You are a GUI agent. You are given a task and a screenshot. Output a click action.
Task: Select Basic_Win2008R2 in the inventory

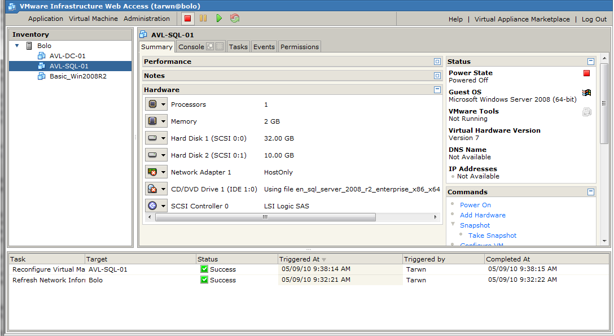(x=78, y=76)
